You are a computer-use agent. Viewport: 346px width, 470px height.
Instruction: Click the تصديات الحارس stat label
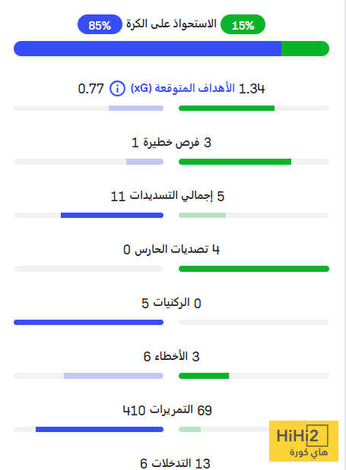pyautogui.click(x=171, y=249)
